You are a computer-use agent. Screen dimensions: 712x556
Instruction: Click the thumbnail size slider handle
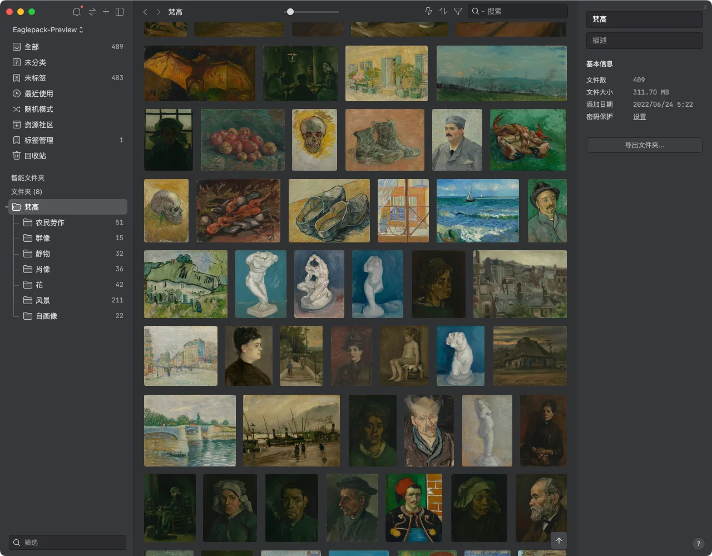tap(290, 12)
